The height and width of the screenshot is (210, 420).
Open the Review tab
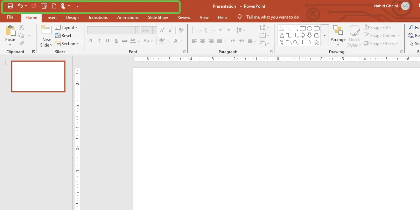184,17
